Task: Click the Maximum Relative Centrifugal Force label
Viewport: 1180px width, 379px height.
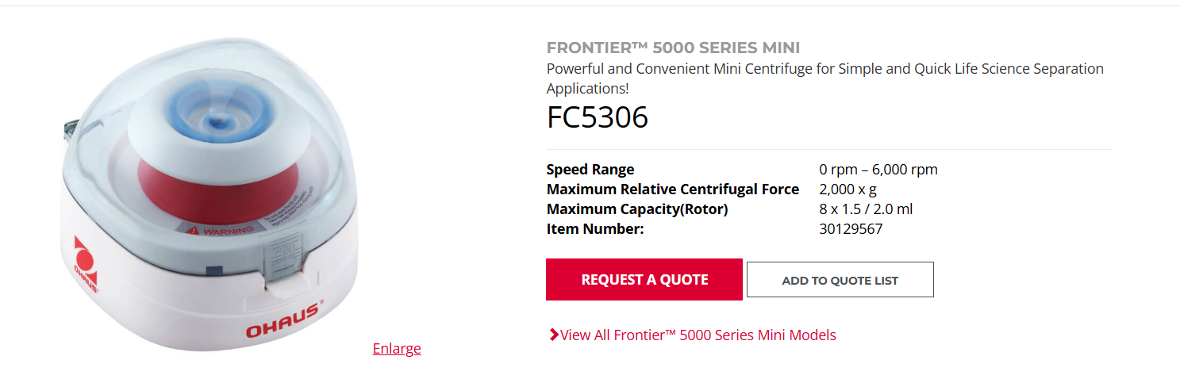Action: (672, 189)
